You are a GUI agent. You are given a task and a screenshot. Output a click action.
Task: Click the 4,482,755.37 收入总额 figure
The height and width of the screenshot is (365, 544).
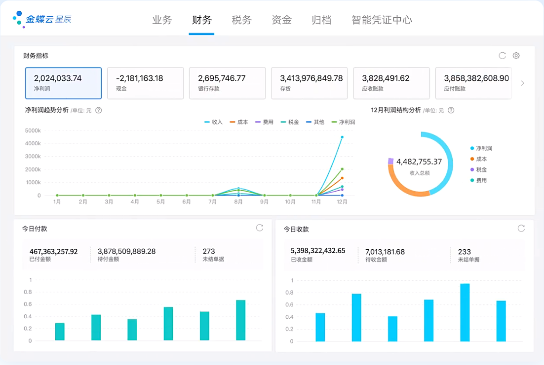coord(419,162)
